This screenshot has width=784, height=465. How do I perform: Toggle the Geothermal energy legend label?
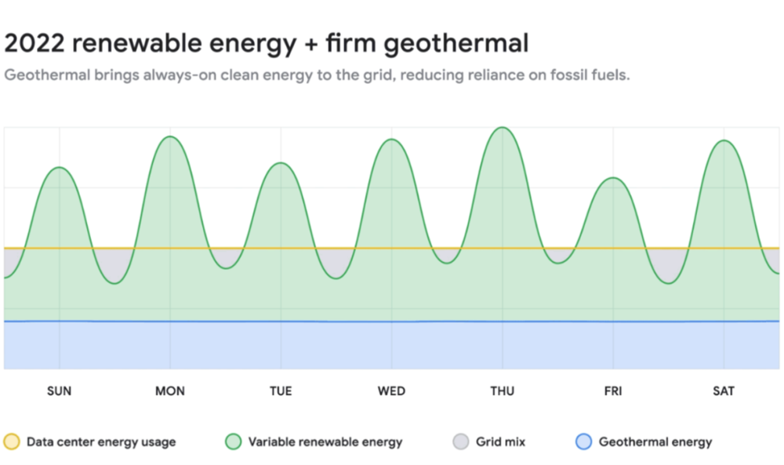655,441
